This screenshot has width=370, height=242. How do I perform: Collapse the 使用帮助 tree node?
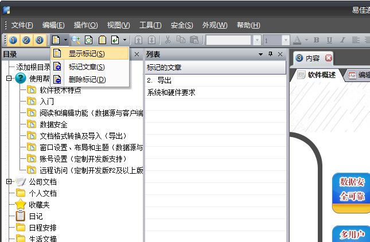pyautogui.click(x=9, y=79)
